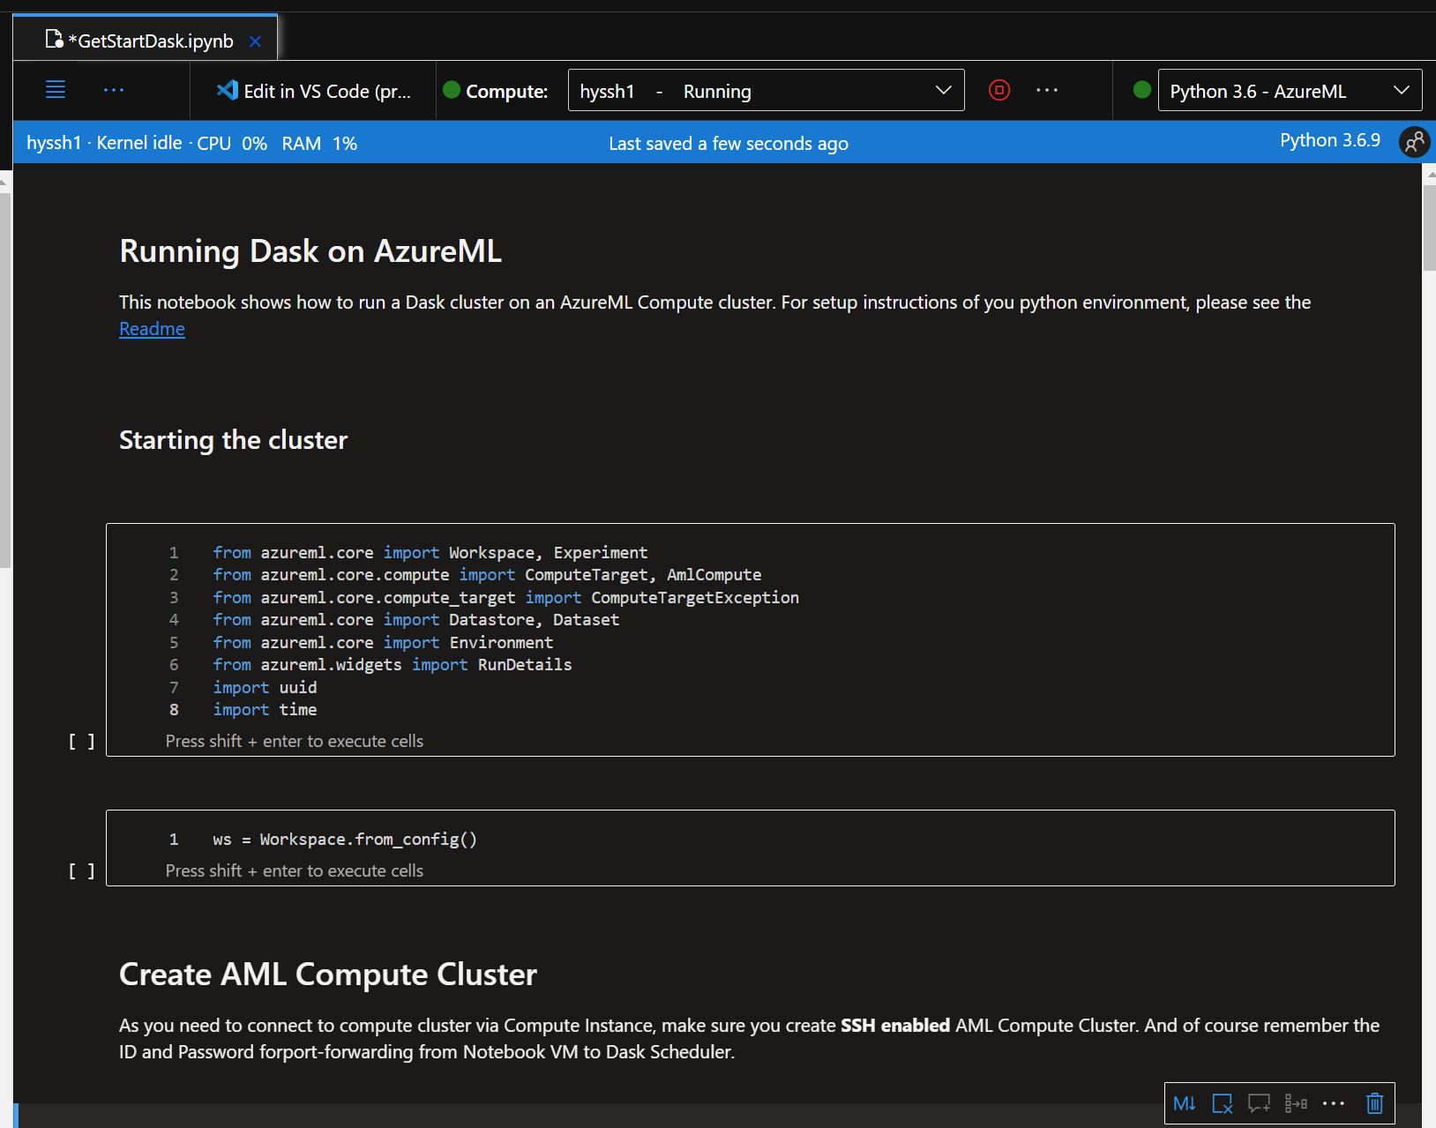Click the VS Code logo icon
This screenshot has height=1128, width=1436.
[228, 90]
